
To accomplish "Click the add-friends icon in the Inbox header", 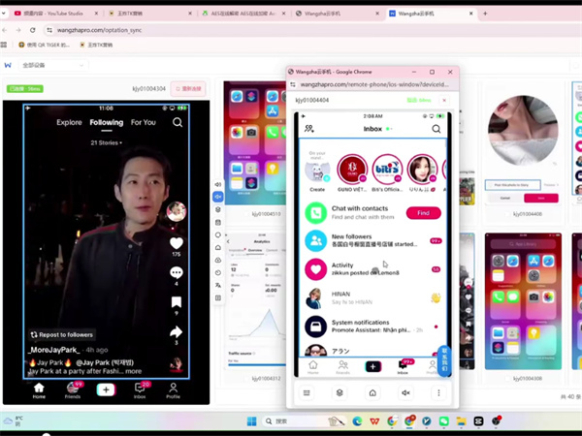I will [309, 129].
